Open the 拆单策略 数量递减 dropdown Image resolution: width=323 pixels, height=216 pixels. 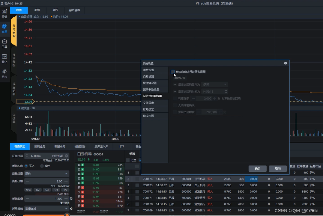pos(47,209)
